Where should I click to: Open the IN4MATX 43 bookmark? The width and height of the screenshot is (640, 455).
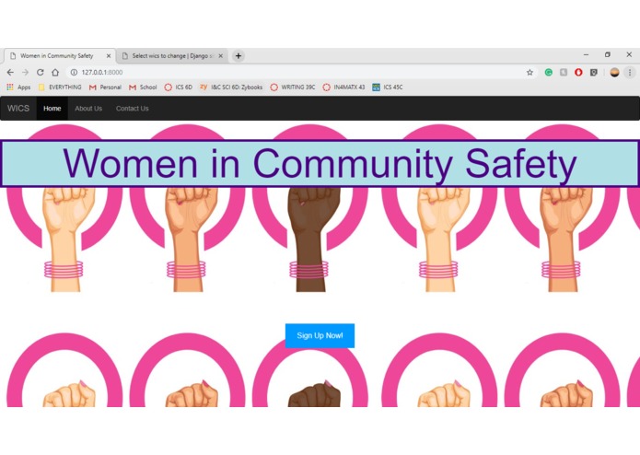[343, 87]
